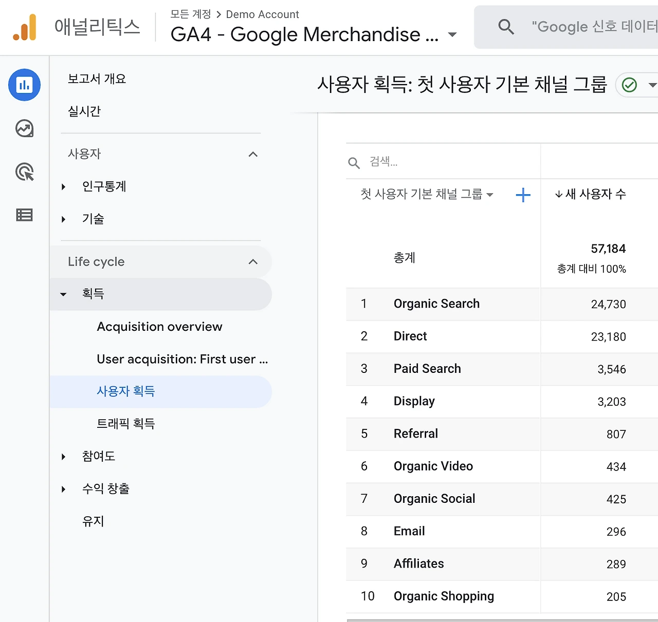Expand the 인구통계 tree item
The height and width of the screenshot is (622, 658).
tap(63, 186)
